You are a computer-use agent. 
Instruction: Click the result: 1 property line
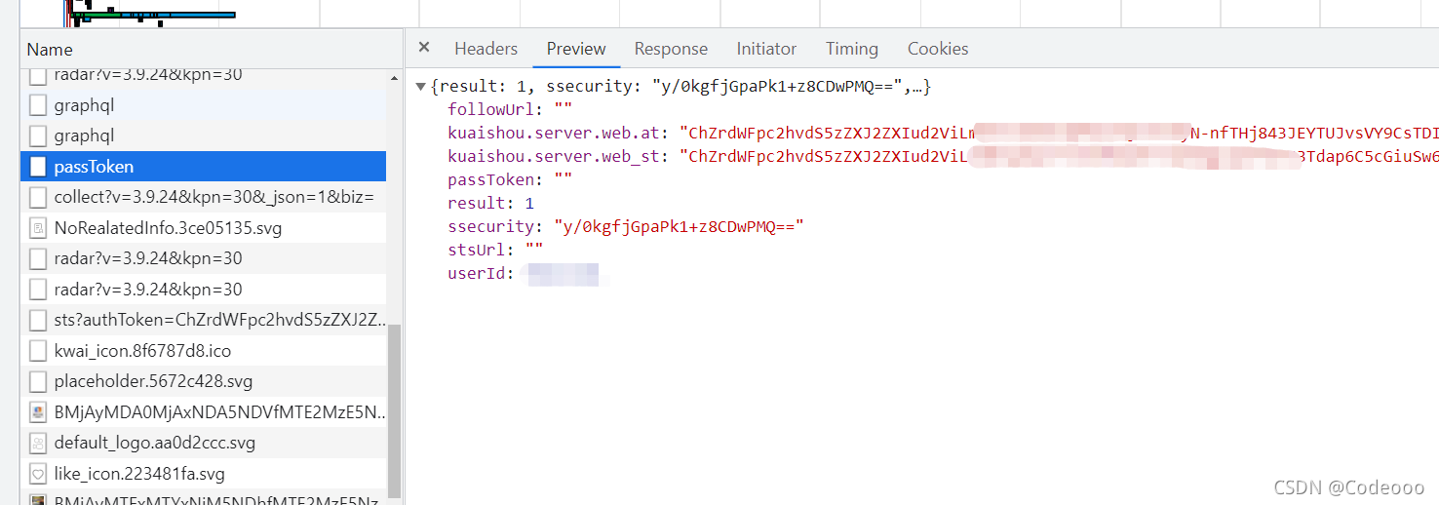click(490, 203)
